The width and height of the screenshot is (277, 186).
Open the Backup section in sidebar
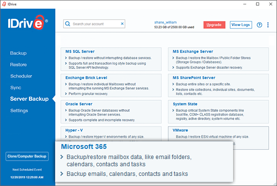(18, 53)
